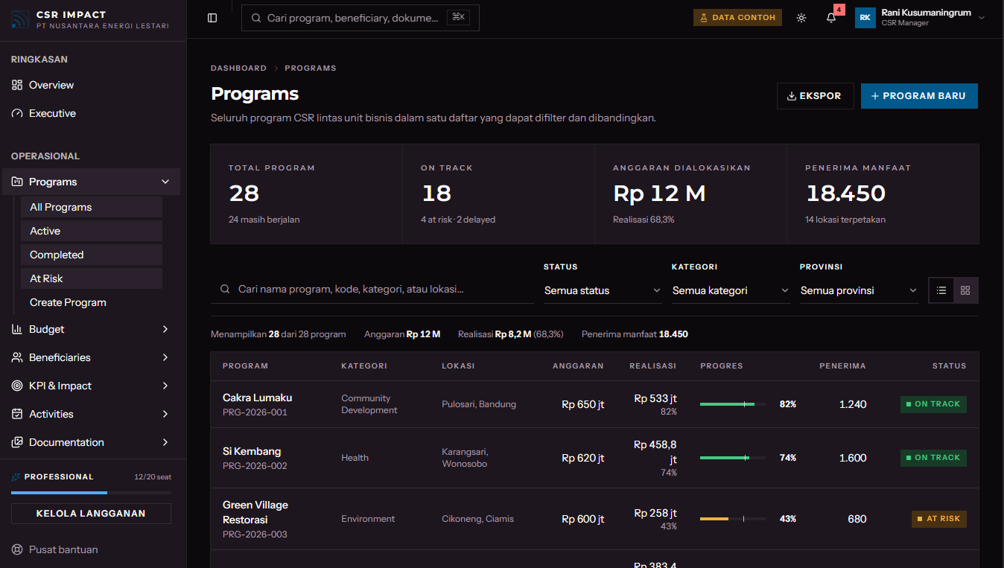Screen dimensions: 1004x568
Task: Open At Risk programs submenu item
Action: click(92, 278)
